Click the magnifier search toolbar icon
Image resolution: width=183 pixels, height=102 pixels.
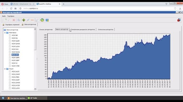click(x=6, y=20)
